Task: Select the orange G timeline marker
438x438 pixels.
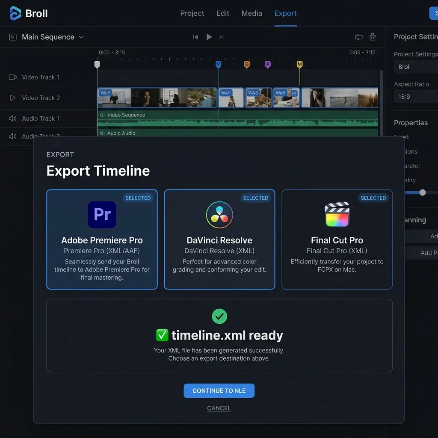Action: (247, 65)
